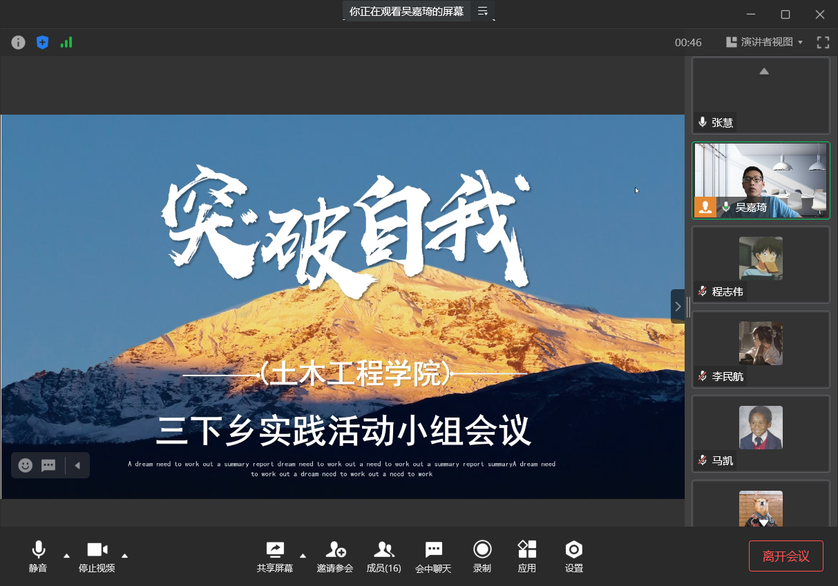This screenshot has height=586, width=838.
Task: Start recording with 录制
Action: click(x=482, y=556)
